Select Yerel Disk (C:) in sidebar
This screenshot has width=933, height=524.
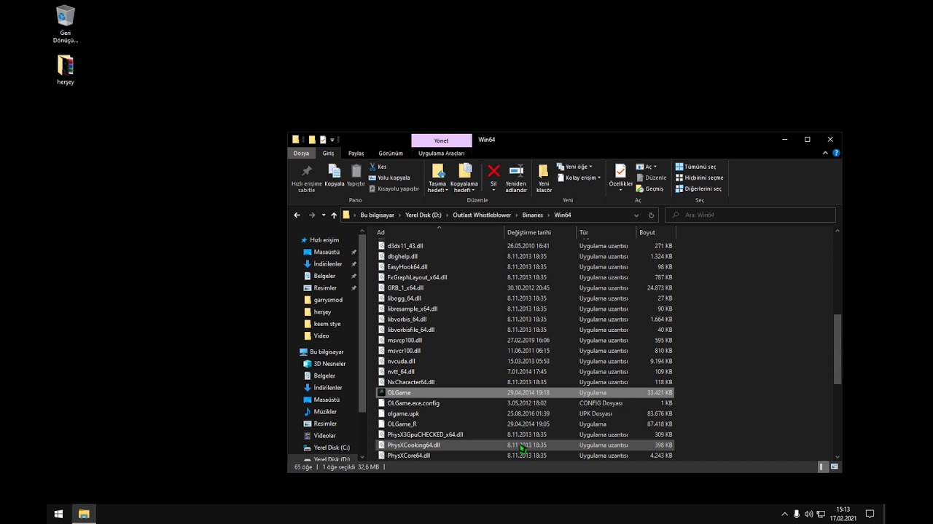click(x=332, y=448)
